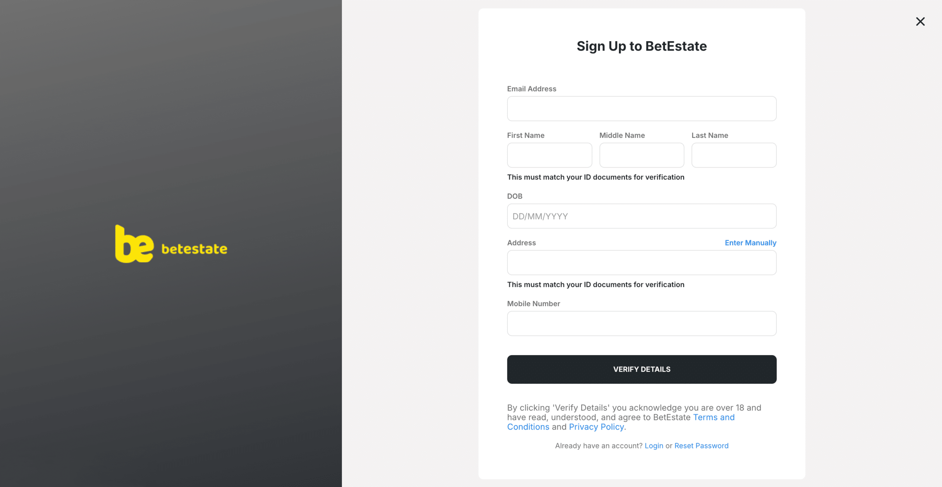Click the Email Address label

click(x=531, y=89)
